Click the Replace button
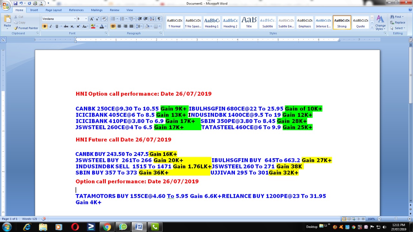The width and height of the screenshot is (413, 232). coord(398,23)
